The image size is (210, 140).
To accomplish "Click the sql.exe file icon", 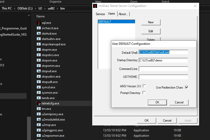I will 39,23.
